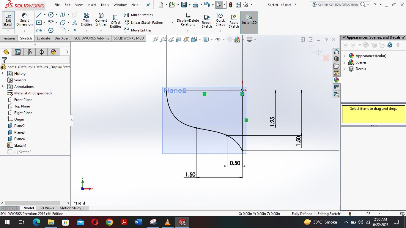
Task: Select Sketch1 in the feature tree
Action: (x=20, y=145)
